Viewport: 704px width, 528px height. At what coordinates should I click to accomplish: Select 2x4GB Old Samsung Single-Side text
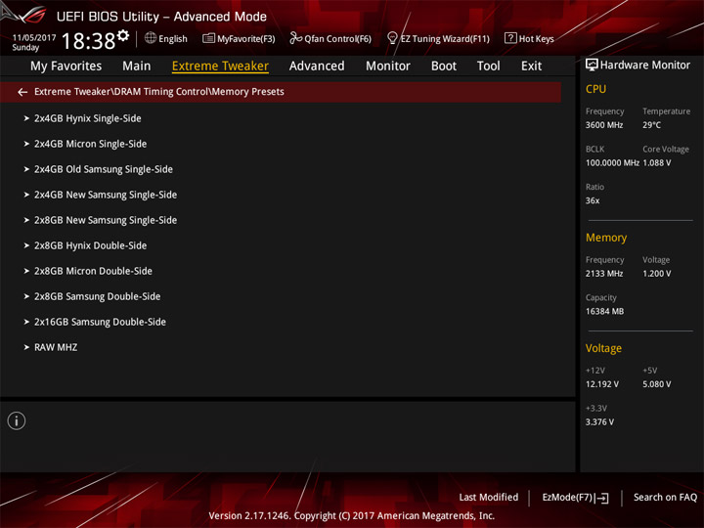(104, 169)
